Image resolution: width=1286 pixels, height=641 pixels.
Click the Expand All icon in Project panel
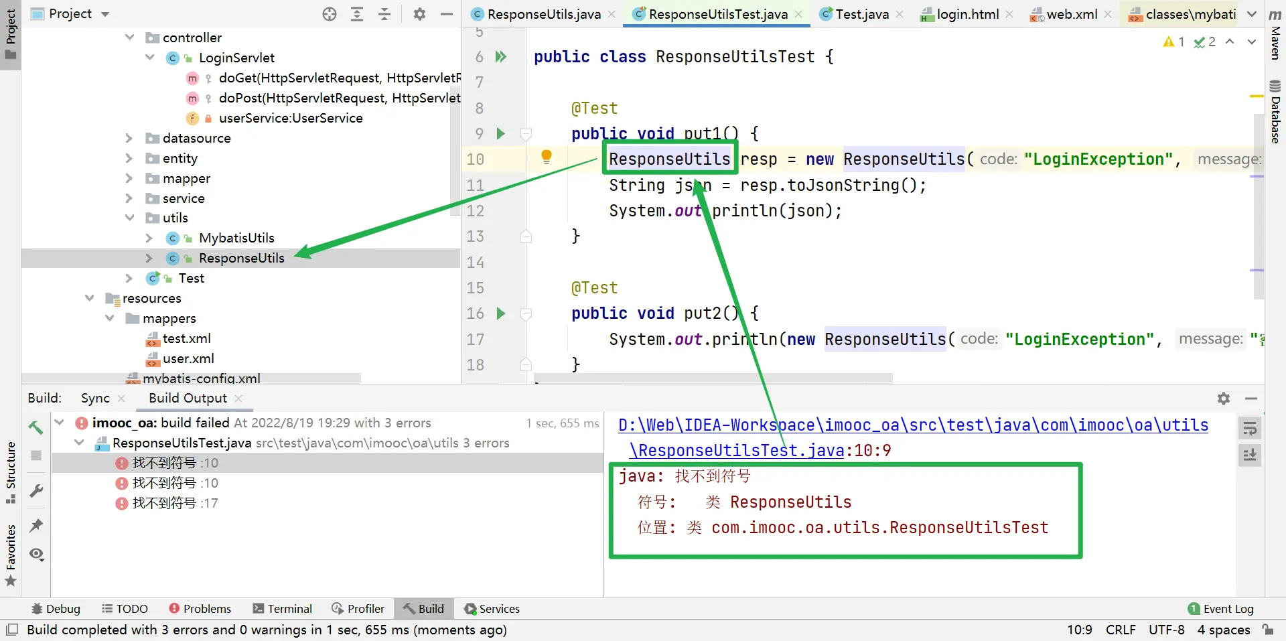pos(357,14)
